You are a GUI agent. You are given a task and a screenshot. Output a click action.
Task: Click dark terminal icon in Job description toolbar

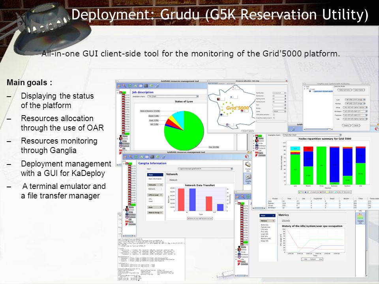(x=146, y=86)
